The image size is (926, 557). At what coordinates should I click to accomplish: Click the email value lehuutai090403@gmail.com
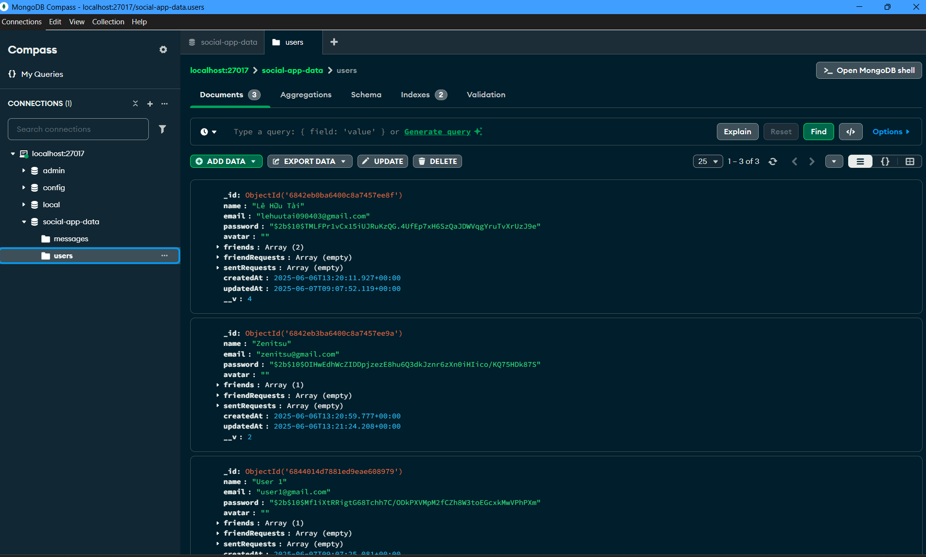313,216
